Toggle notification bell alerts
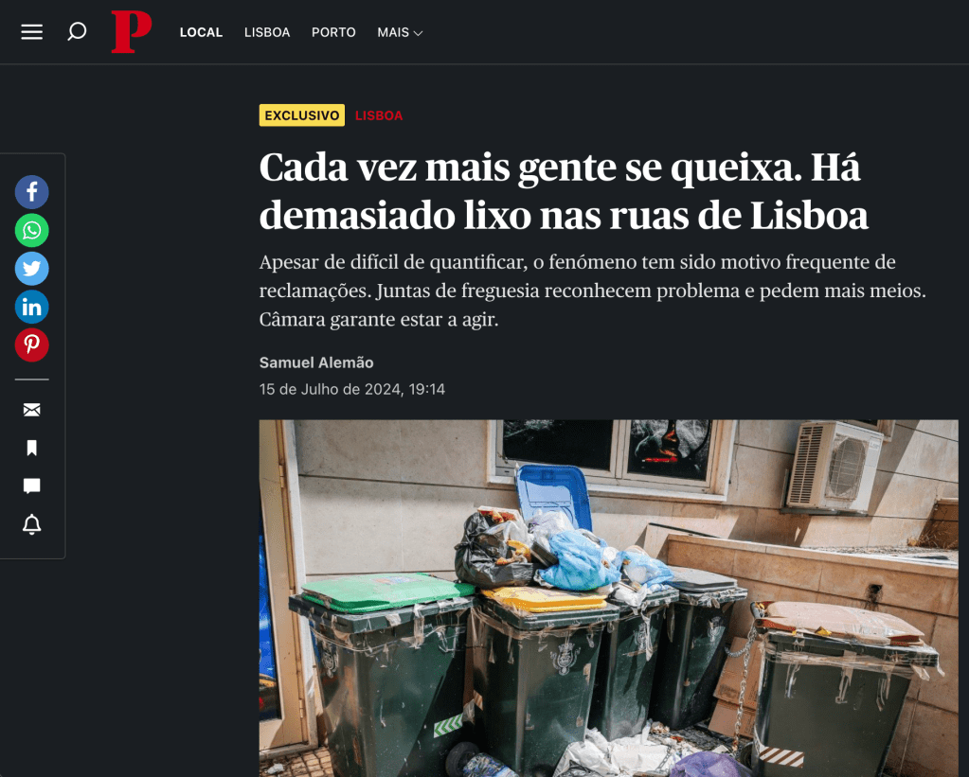This screenshot has width=969, height=777. [31, 524]
